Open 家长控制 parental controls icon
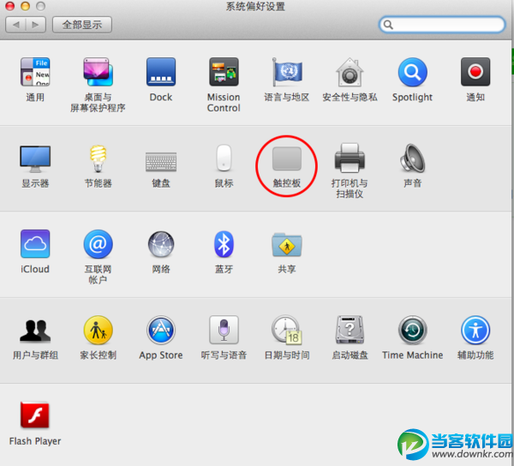Image resolution: width=514 pixels, height=466 pixels. [x=98, y=330]
